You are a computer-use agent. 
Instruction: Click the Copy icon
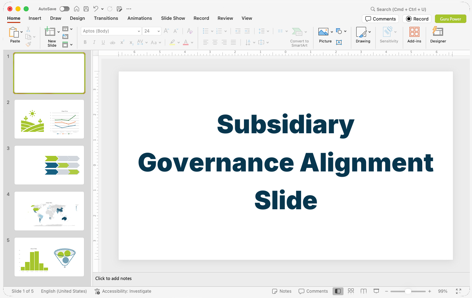click(x=28, y=37)
